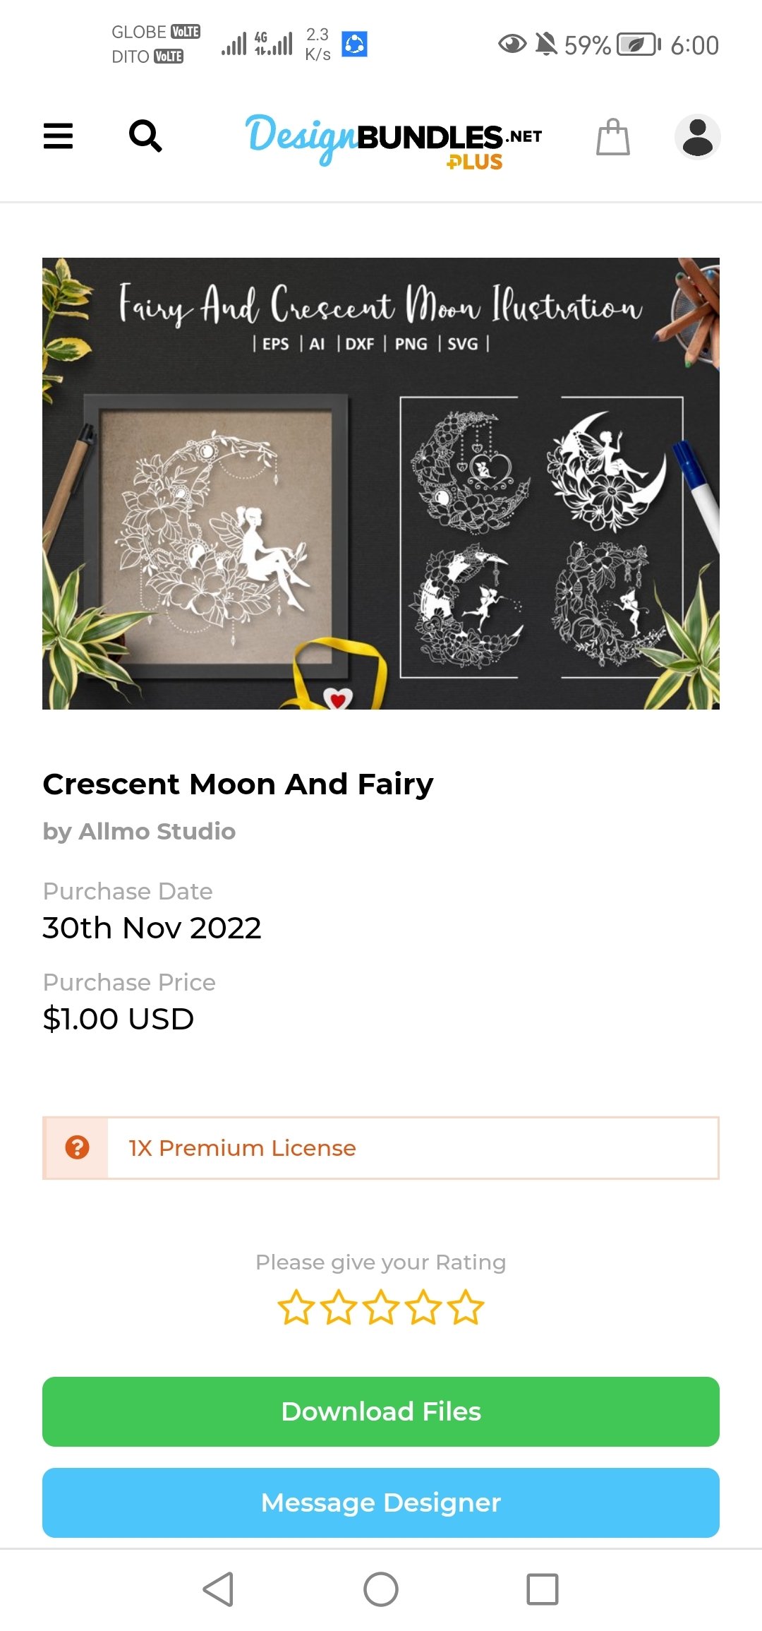The width and height of the screenshot is (762, 1631).
Task: Rate product one star
Action: click(x=296, y=1307)
